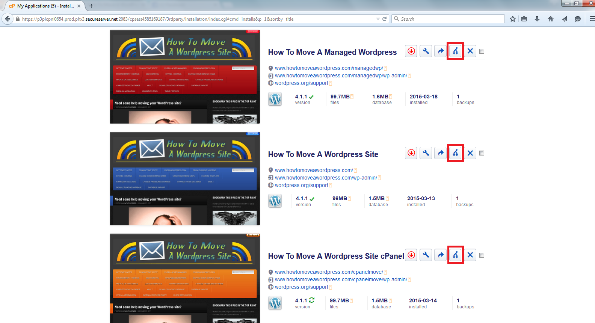Click update available icon next to cPanel version 4.1.1
The height and width of the screenshot is (323, 595).
(x=312, y=300)
